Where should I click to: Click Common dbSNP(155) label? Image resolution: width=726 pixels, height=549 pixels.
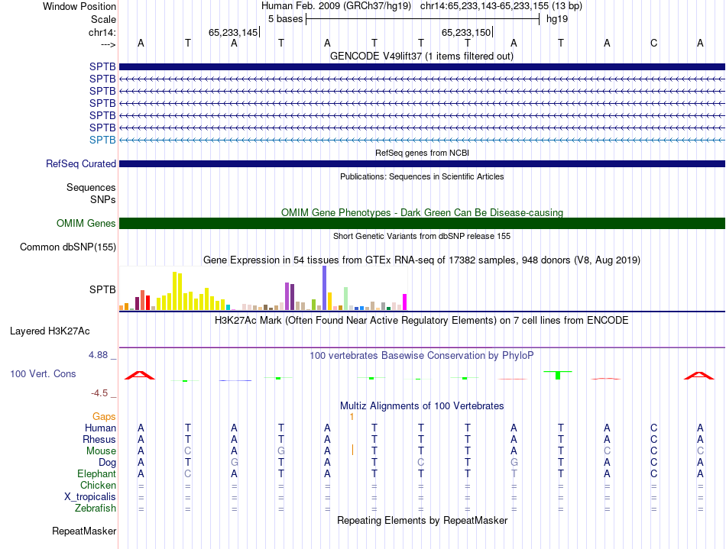(x=68, y=247)
